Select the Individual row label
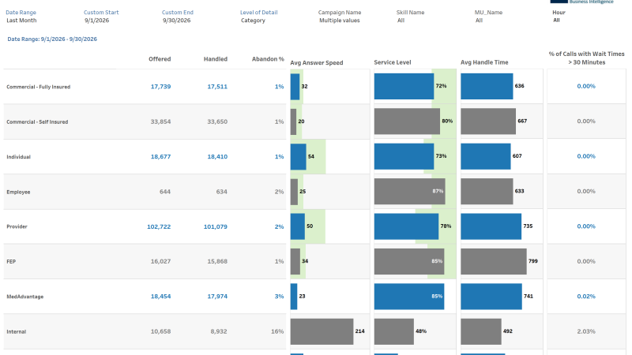 click(x=18, y=156)
